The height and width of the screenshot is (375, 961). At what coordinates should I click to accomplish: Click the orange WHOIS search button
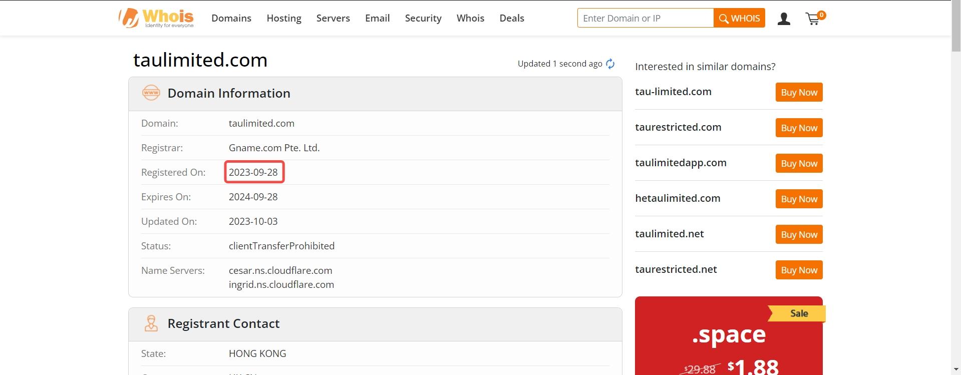point(739,18)
